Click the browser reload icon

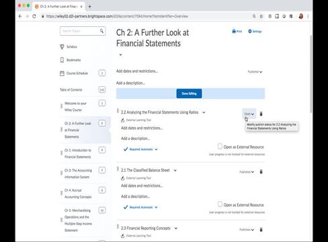coord(34,16)
